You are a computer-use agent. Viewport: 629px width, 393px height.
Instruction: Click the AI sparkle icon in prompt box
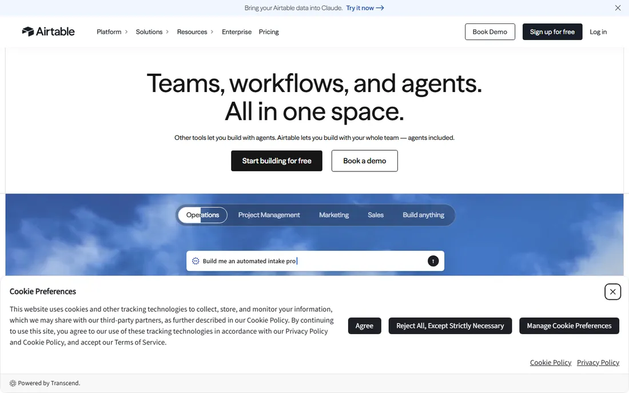click(x=196, y=261)
